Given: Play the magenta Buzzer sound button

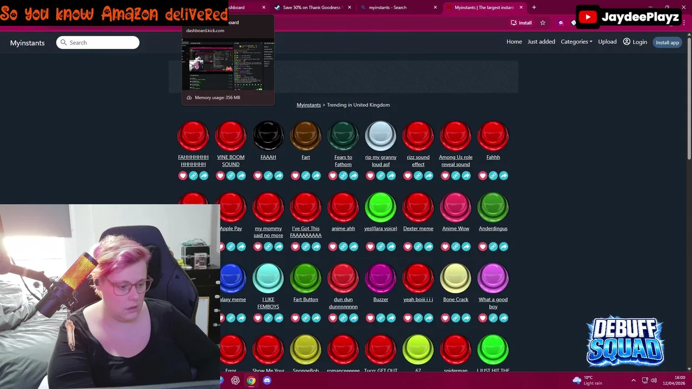Looking at the screenshot, I should point(381,278).
